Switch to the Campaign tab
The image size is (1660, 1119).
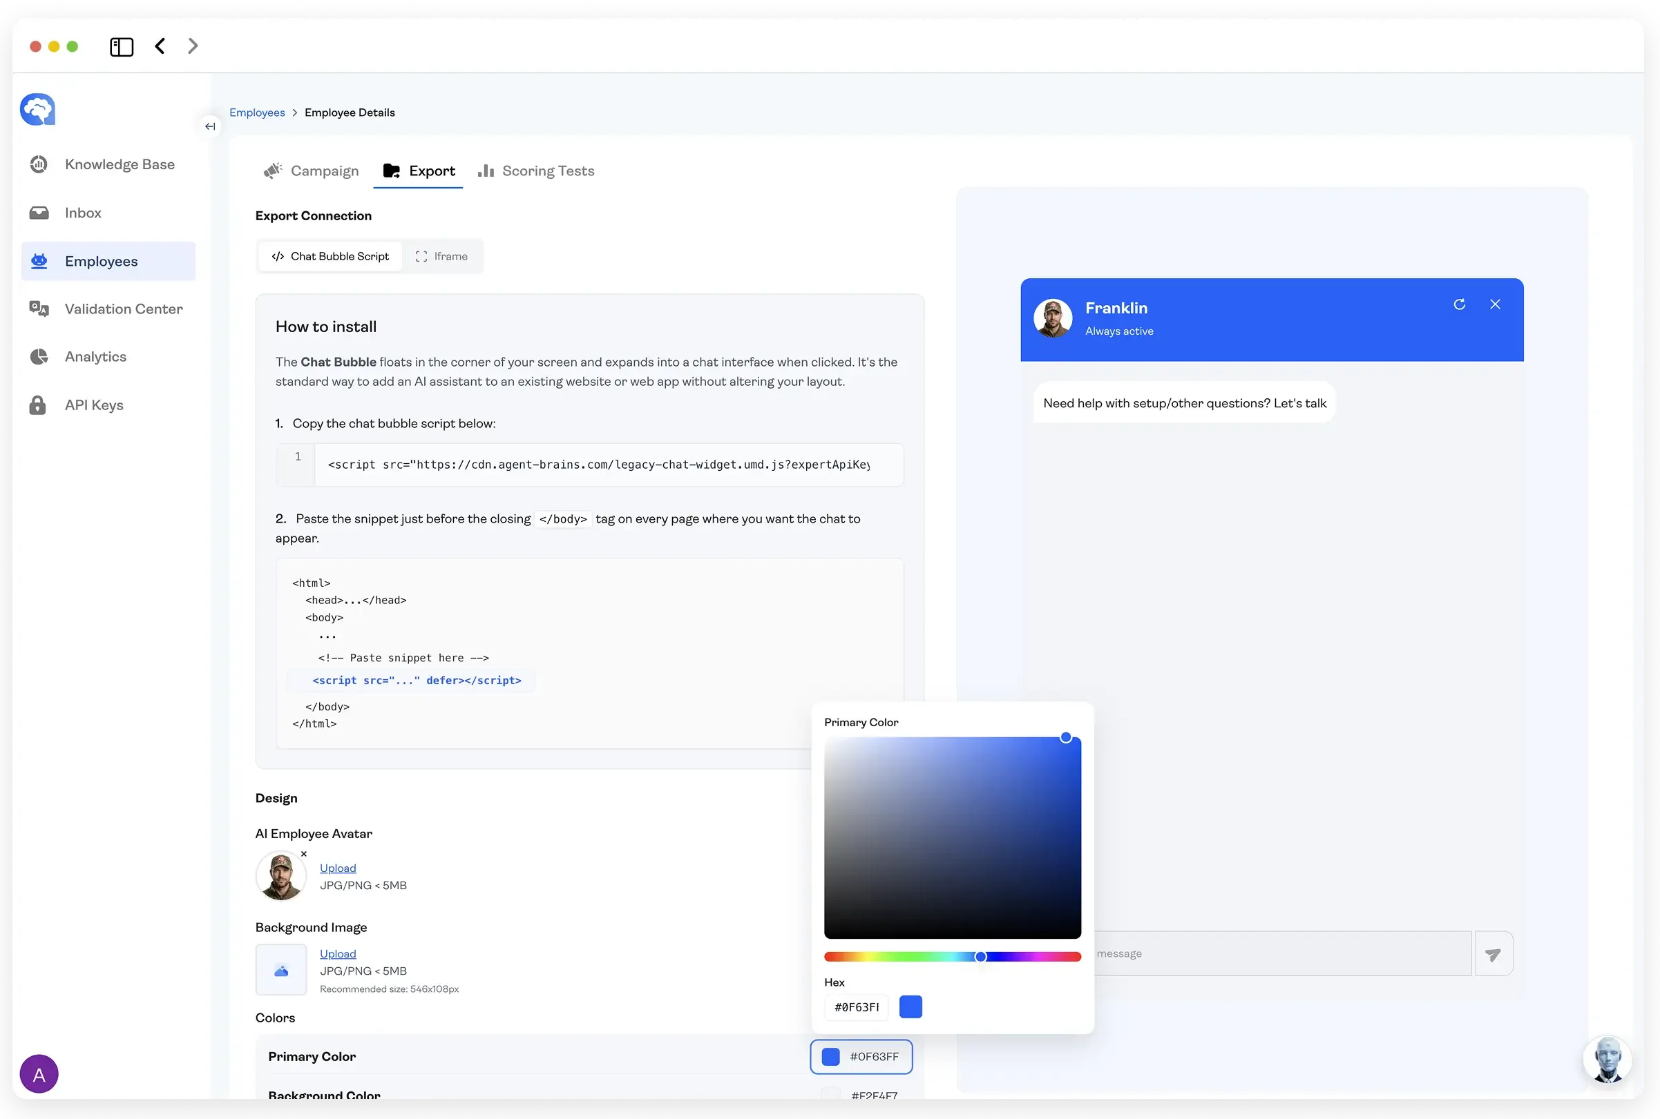(312, 171)
